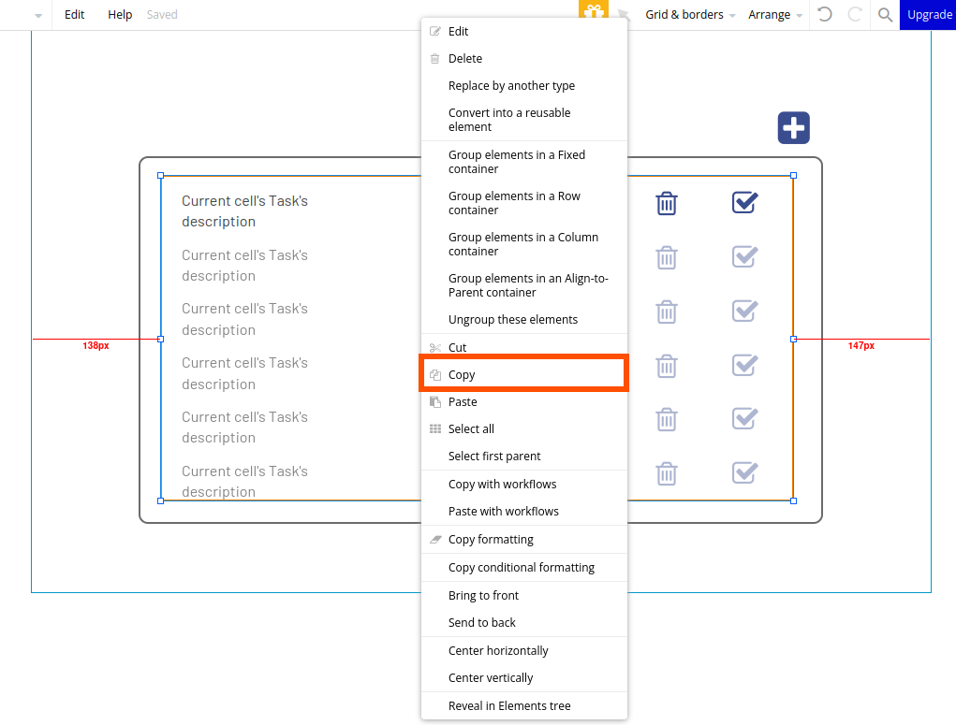The width and height of the screenshot is (956, 725).
Task: Click the undo arrow icon
Action: (x=824, y=14)
